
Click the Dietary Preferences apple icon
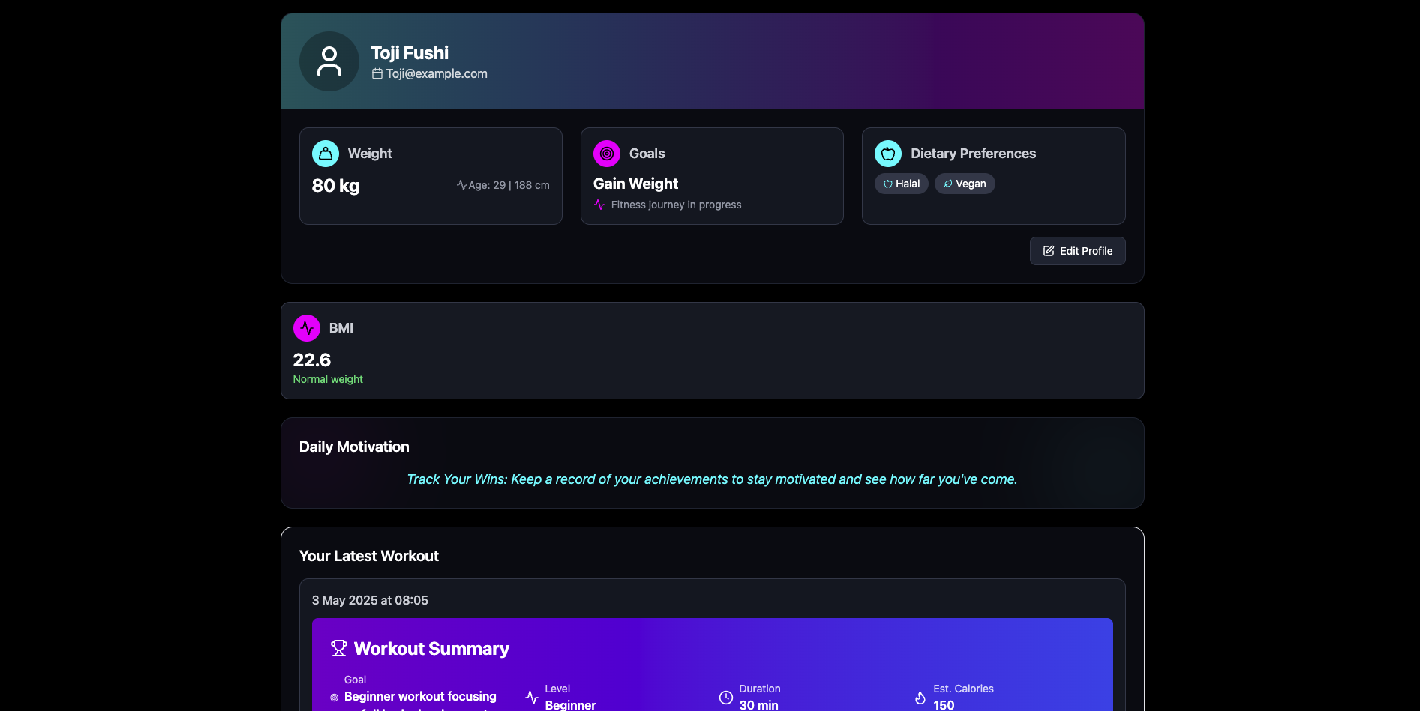(887, 154)
